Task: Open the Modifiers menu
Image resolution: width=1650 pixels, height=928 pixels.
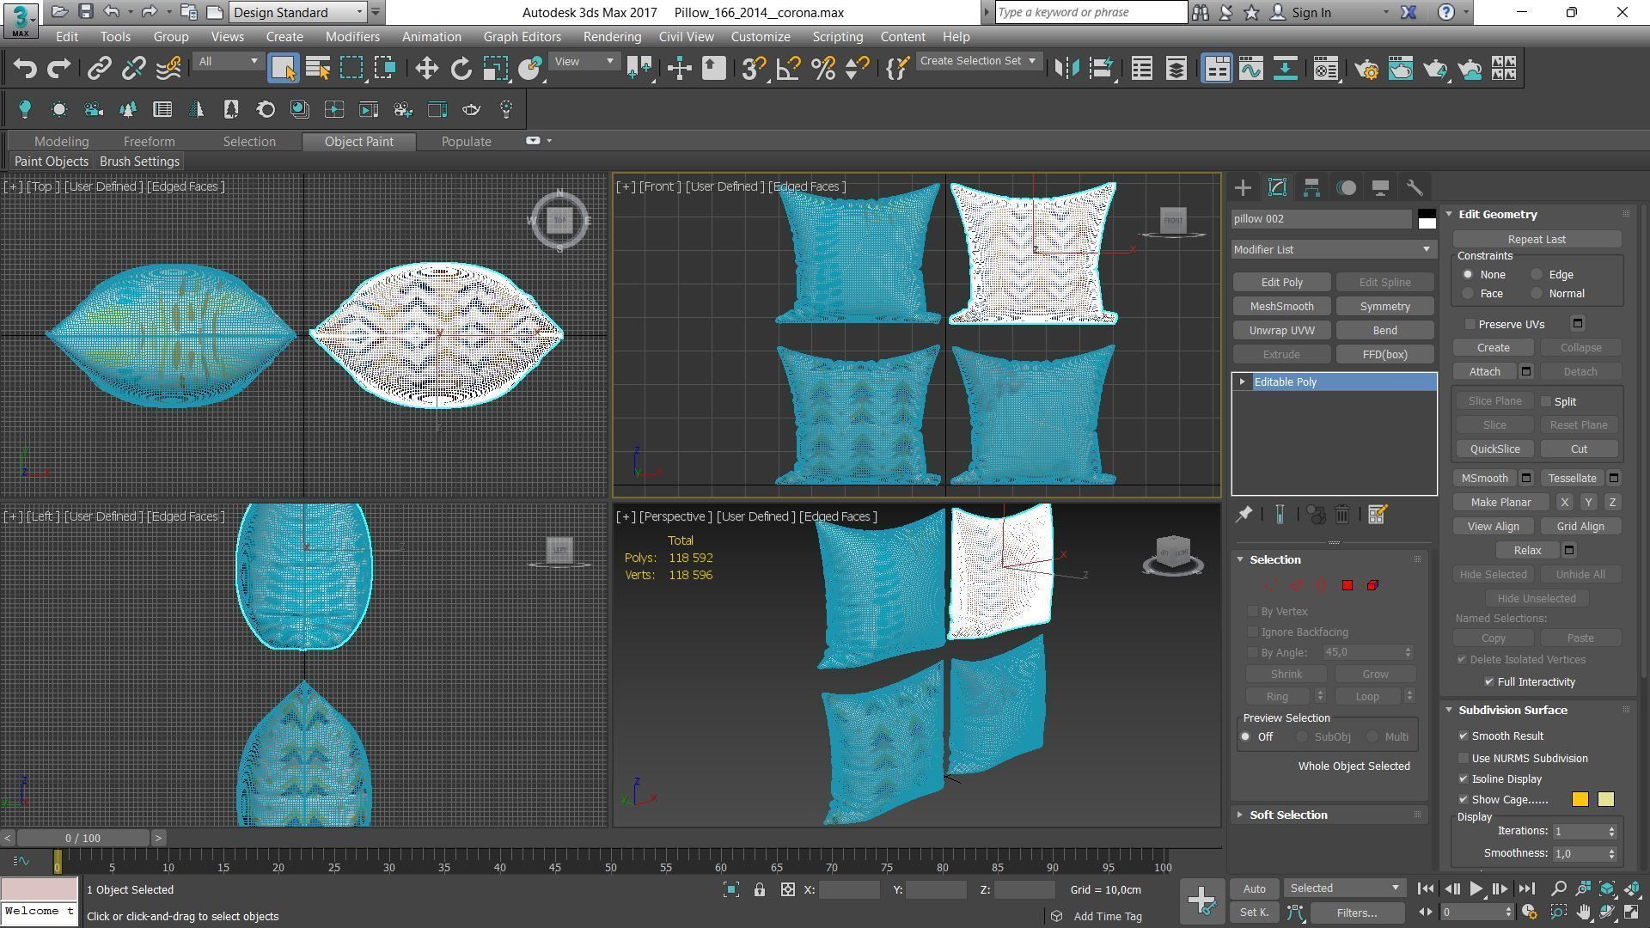Action: click(352, 37)
